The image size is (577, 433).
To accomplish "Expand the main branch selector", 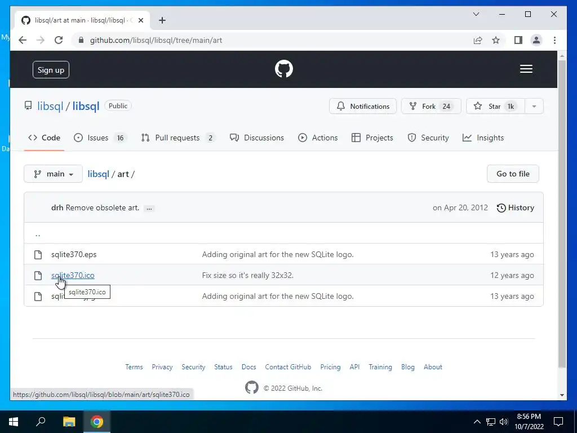I will click(x=54, y=174).
